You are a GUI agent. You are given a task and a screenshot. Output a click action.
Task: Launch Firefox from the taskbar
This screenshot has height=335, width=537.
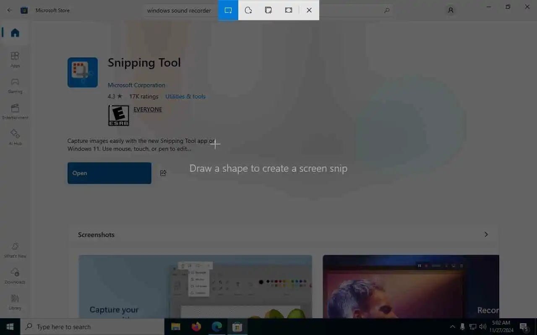click(x=196, y=327)
